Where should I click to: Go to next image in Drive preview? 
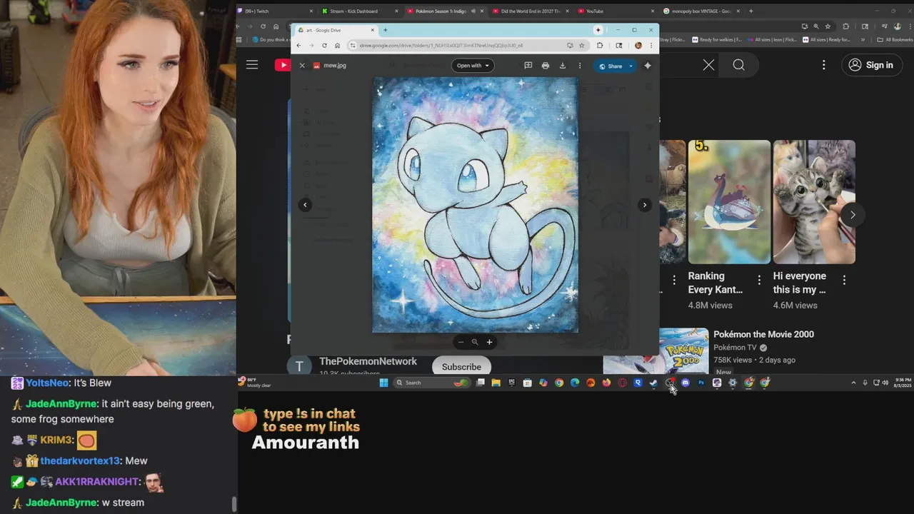pyautogui.click(x=644, y=205)
